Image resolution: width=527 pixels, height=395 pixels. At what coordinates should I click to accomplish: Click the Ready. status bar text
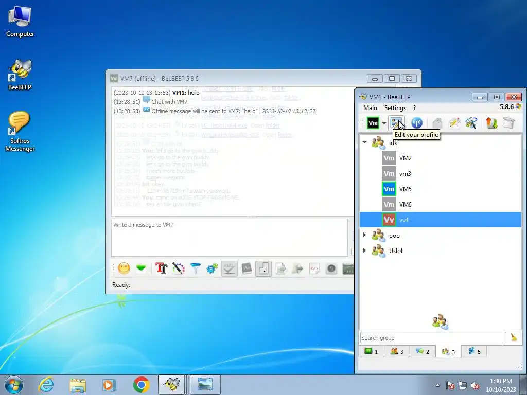pyautogui.click(x=121, y=285)
